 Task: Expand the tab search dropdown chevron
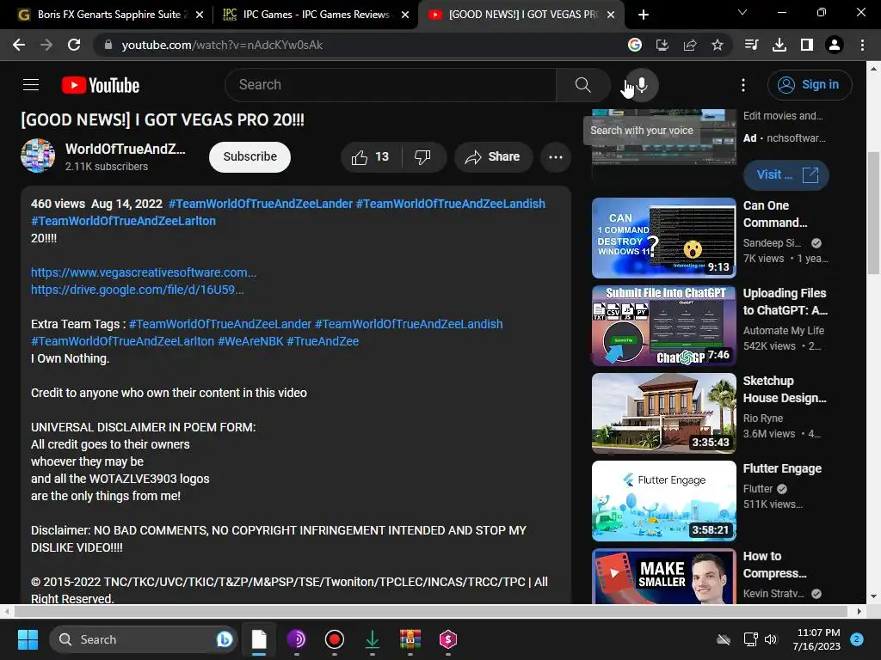click(x=742, y=12)
